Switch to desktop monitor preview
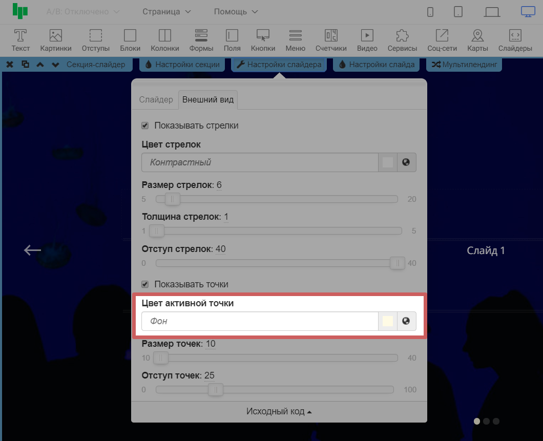Image resolution: width=543 pixels, height=441 pixels. coord(527,11)
